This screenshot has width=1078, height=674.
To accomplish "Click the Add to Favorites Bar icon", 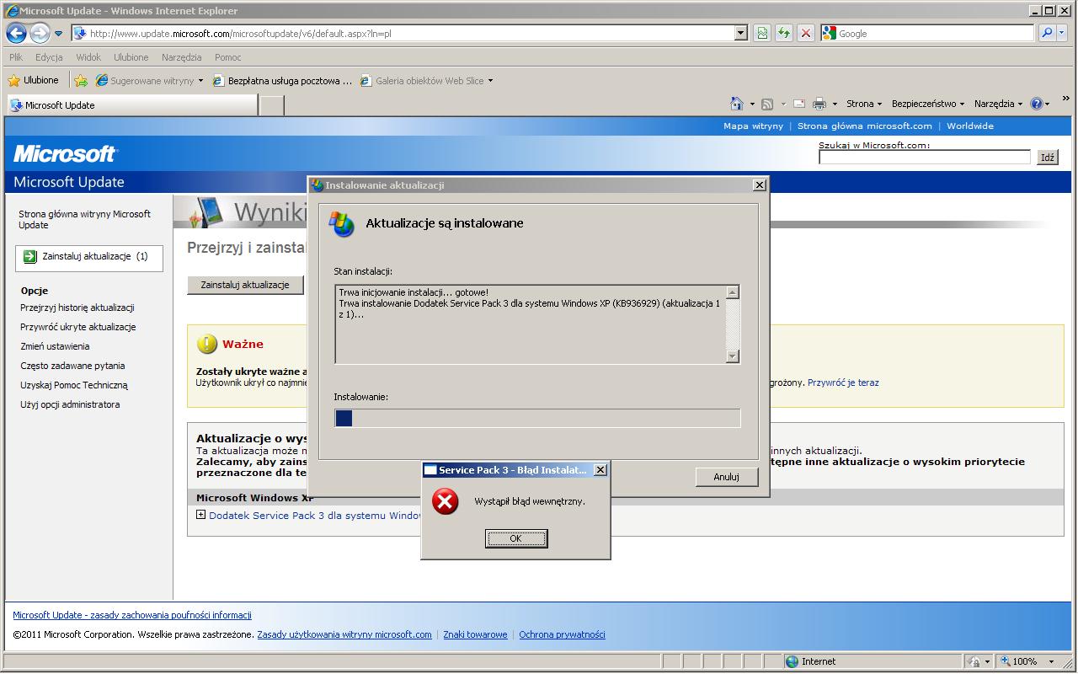I will [81, 81].
